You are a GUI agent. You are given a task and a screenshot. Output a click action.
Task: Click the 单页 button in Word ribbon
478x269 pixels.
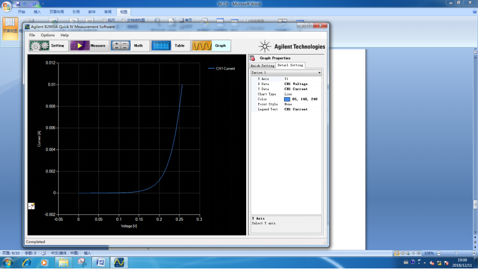point(186,20)
